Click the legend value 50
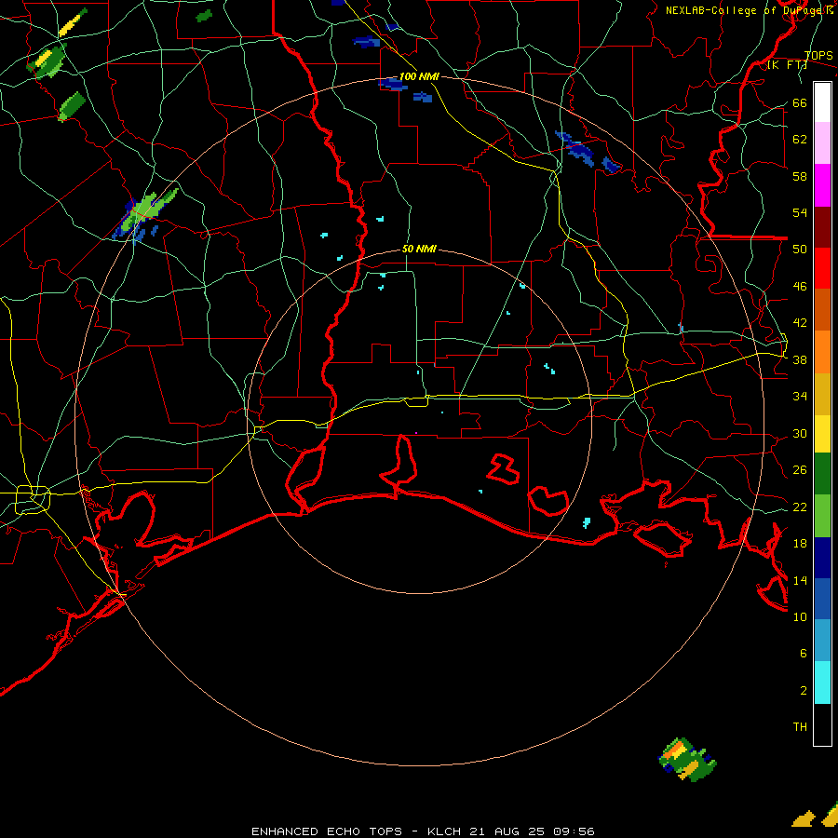Image resolution: width=838 pixels, height=838 pixels. [x=800, y=250]
